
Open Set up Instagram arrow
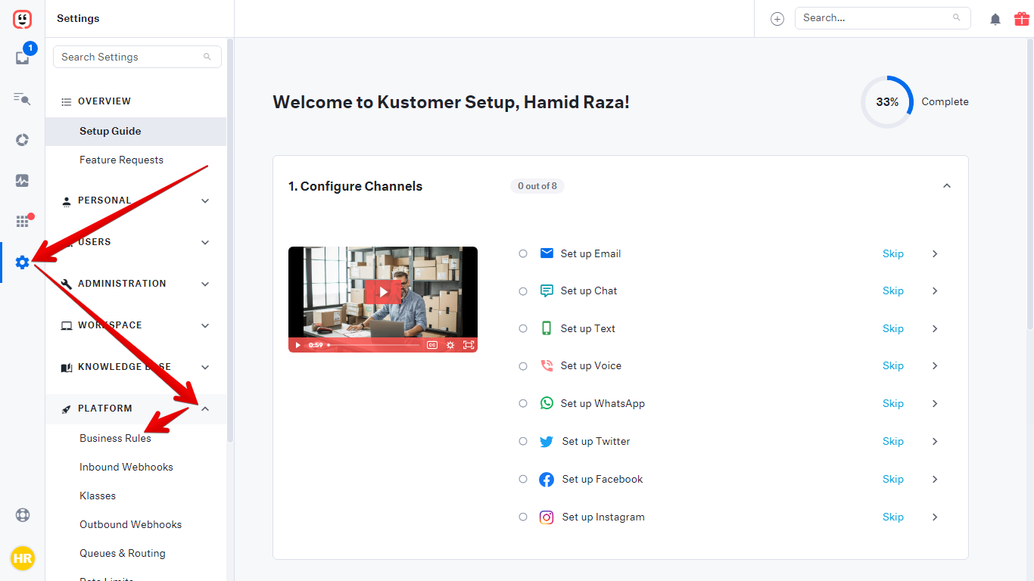tap(935, 517)
